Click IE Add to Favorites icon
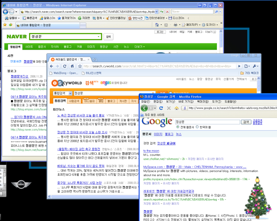Viewport: 277px width, 221px height. [11, 25]
